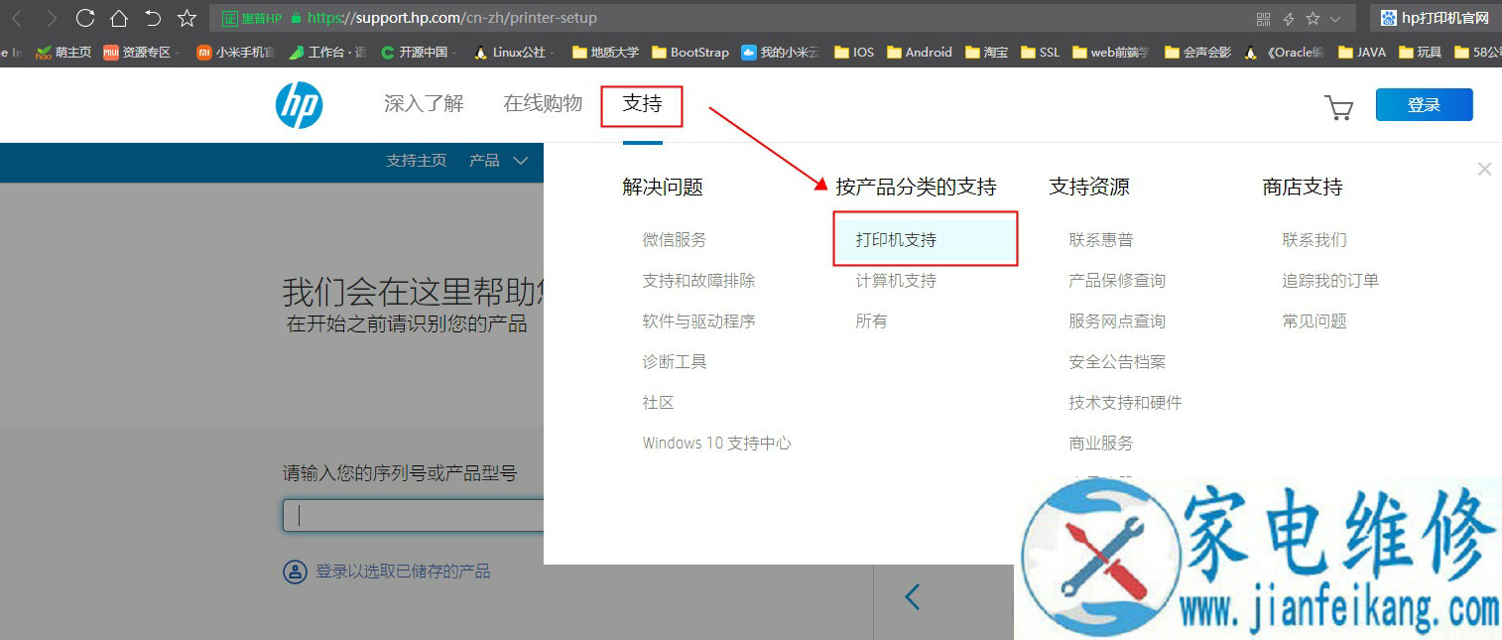
Task: Open 商业服务 link
Action: pyautogui.click(x=1101, y=444)
